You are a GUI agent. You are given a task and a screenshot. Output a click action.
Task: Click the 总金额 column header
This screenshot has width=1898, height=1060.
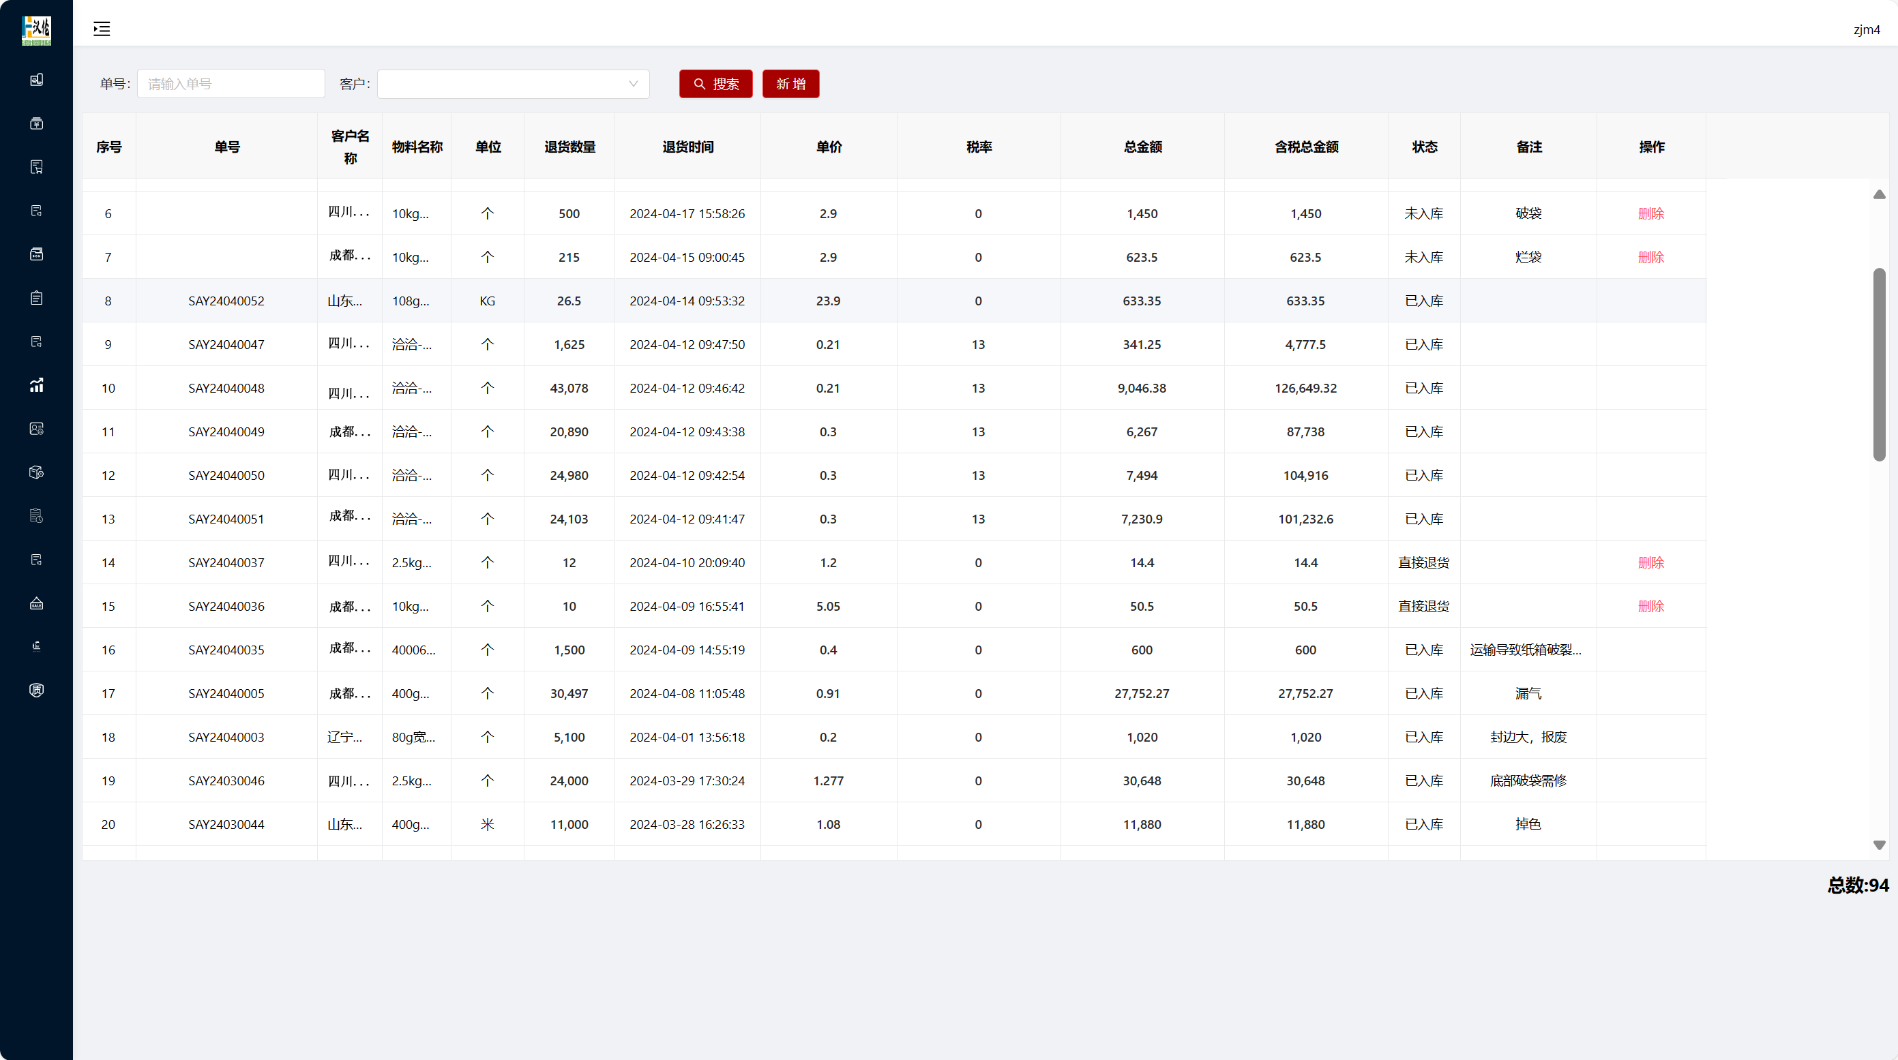coord(1143,147)
